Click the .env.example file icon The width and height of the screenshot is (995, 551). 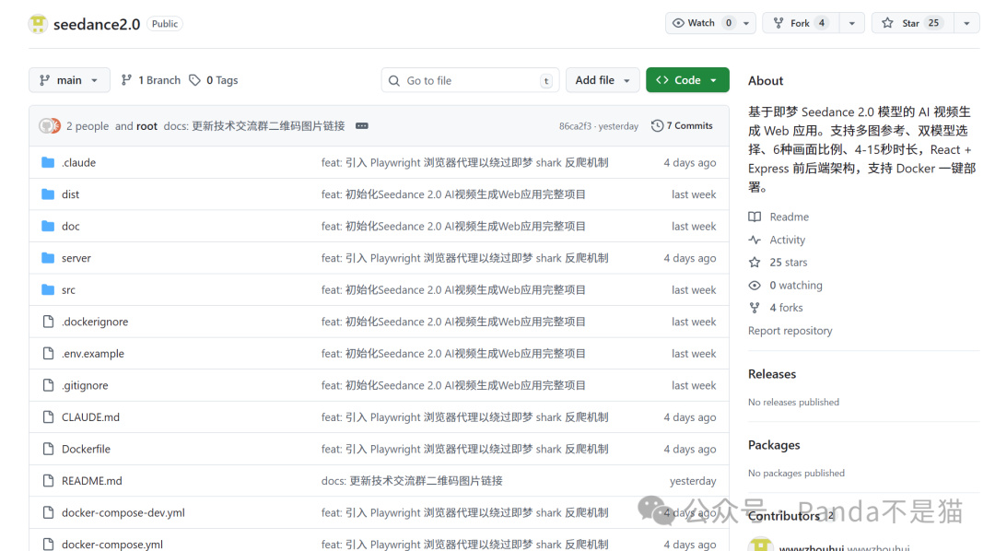click(x=48, y=353)
